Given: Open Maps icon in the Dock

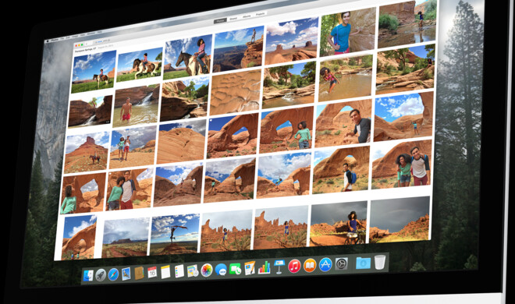Looking at the screenshot, I should click(193, 270).
